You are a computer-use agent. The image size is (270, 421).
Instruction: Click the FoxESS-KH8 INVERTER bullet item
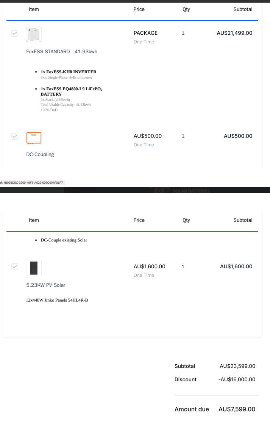tap(69, 72)
